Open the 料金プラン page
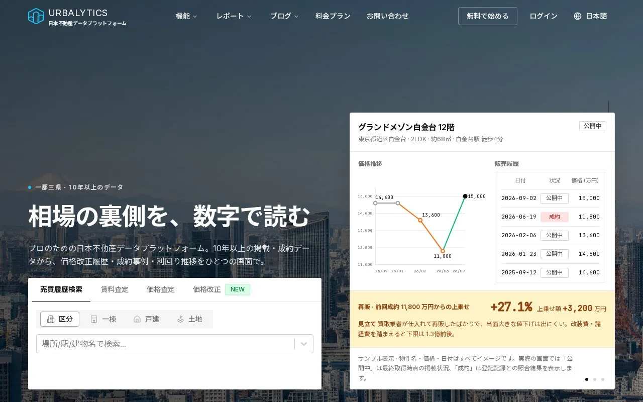Image resolution: width=643 pixels, height=402 pixels. 333,16
